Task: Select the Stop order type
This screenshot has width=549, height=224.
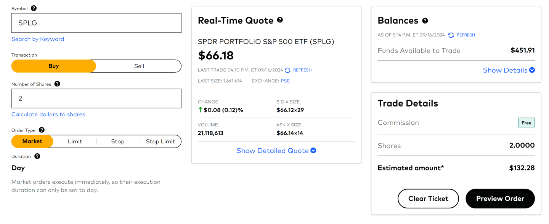Action: 117,141
